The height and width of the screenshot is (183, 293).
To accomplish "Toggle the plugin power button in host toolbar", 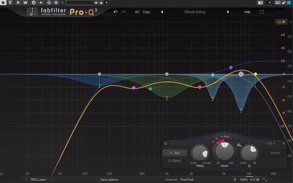I will coord(3,3).
